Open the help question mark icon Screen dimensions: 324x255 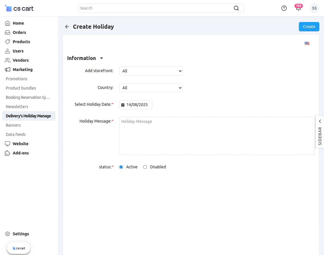pos(284,8)
